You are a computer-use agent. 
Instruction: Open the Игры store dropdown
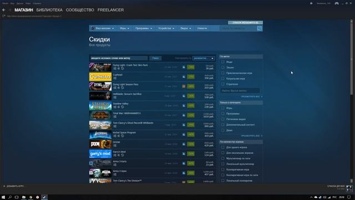pyautogui.click(x=124, y=28)
